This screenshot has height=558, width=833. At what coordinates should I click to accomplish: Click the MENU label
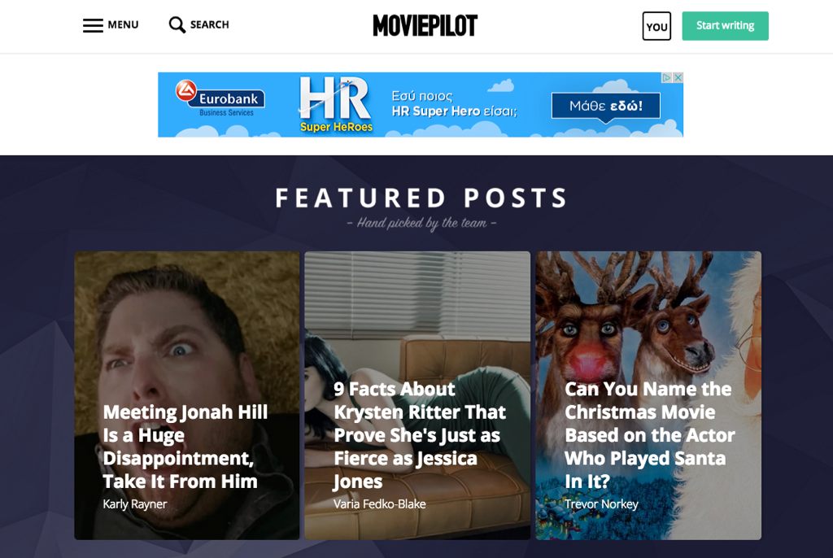pos(123,25)
